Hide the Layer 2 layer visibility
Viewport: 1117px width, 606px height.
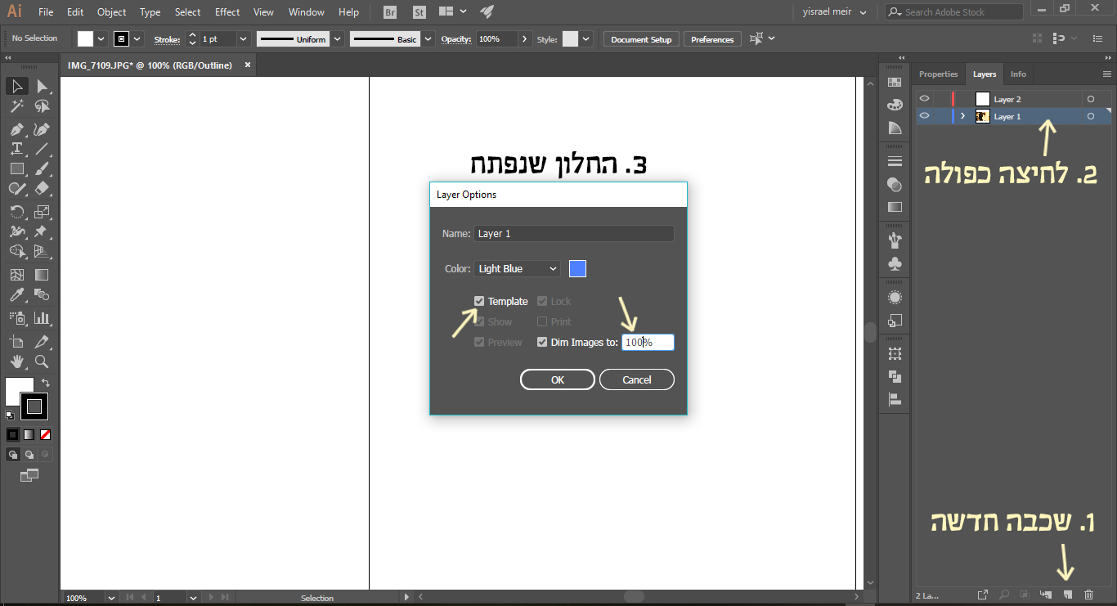[x=924, y=98]
